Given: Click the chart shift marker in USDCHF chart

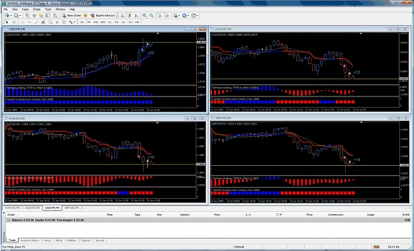Looking at the screenshot, I should (158, 34).
